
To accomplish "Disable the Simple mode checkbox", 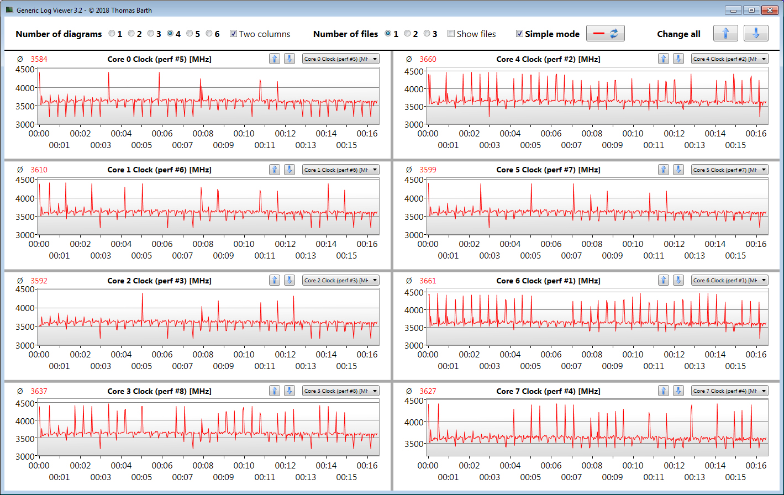I will pos(519,34).
